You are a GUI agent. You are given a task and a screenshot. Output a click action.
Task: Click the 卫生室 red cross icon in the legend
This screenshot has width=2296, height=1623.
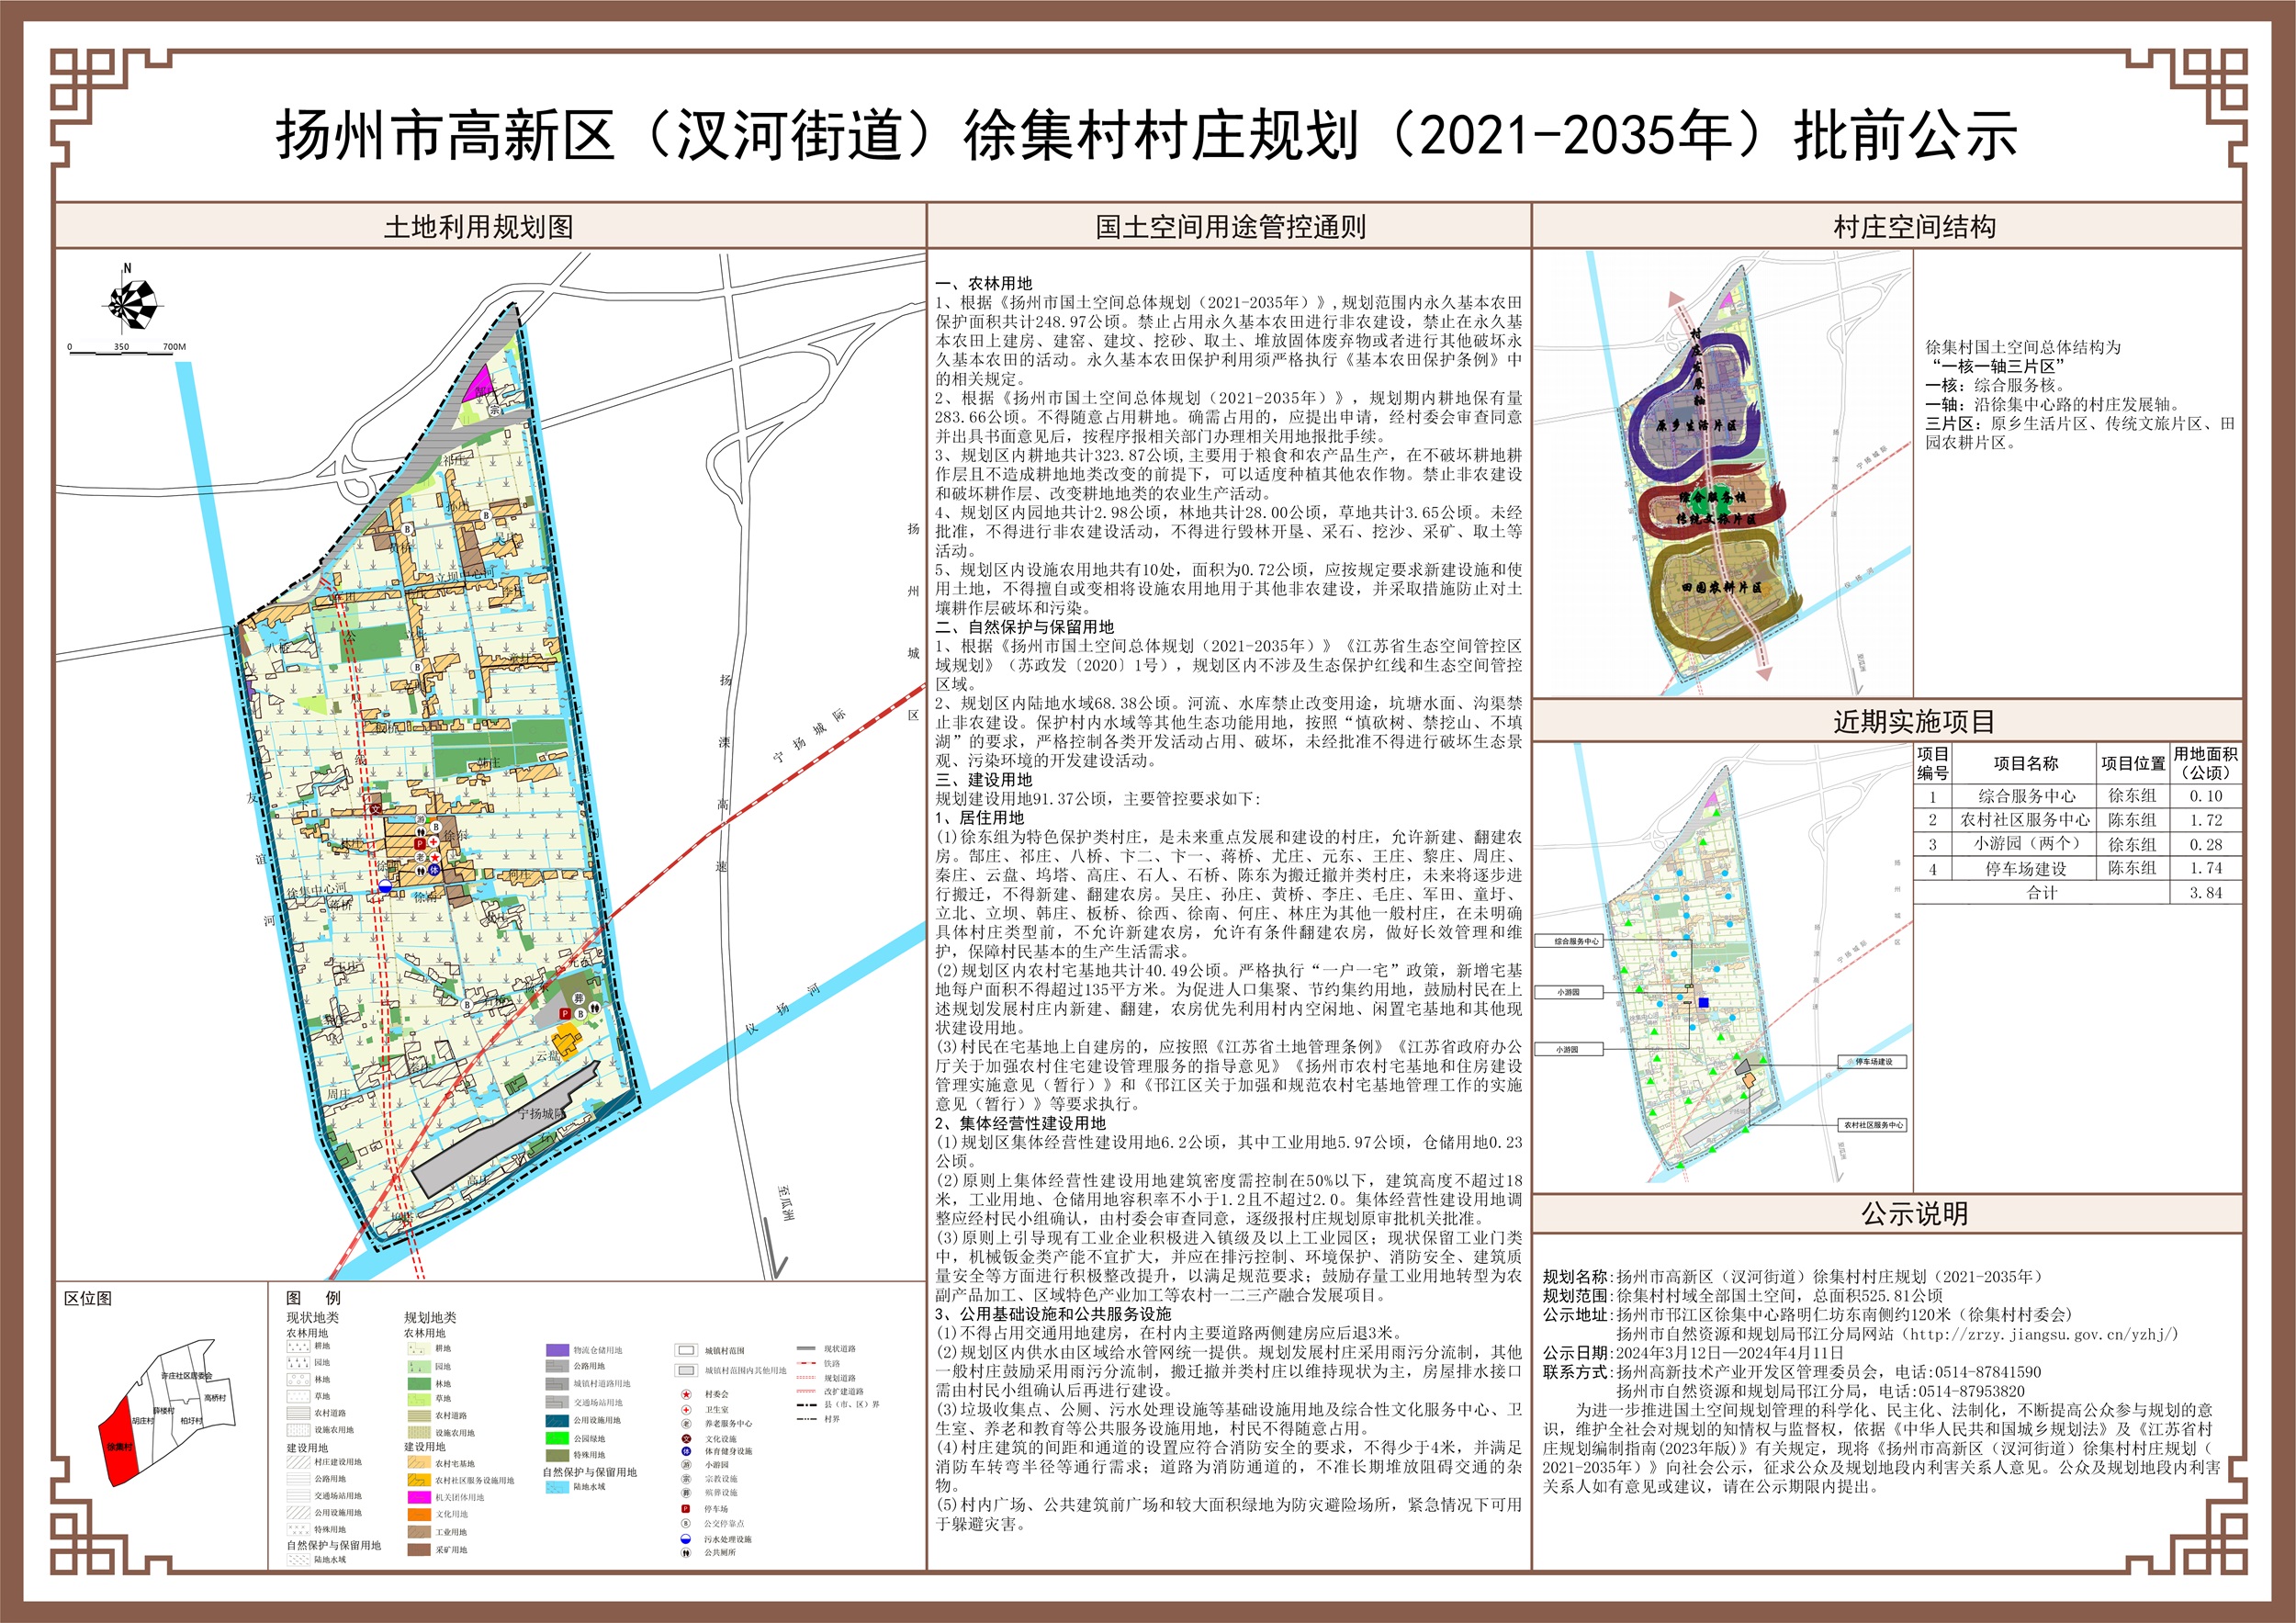[686, 1409]
